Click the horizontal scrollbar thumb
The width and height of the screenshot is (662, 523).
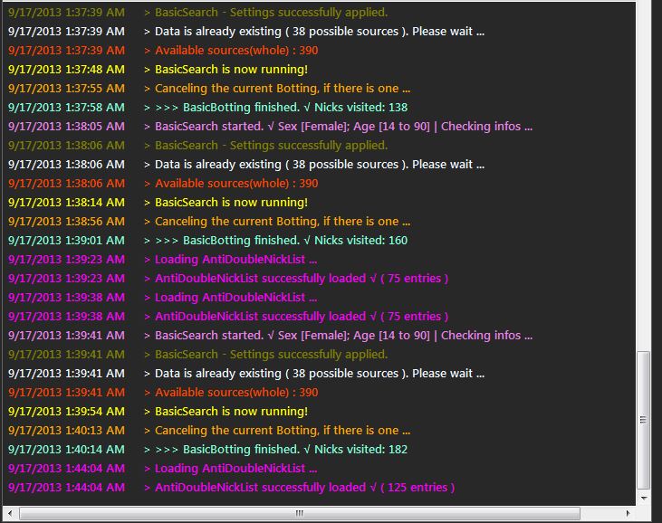point(300,513)
